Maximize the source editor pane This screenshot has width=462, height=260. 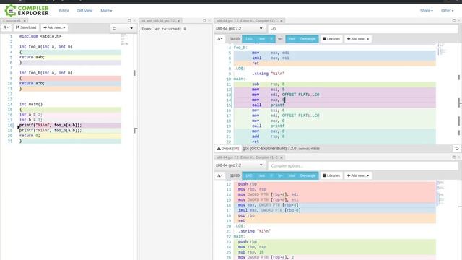(x=129, y=21)
